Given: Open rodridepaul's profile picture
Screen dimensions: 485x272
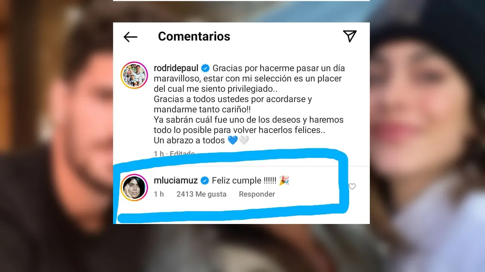Looking at the screenshot, I should (x=134, y=75).
